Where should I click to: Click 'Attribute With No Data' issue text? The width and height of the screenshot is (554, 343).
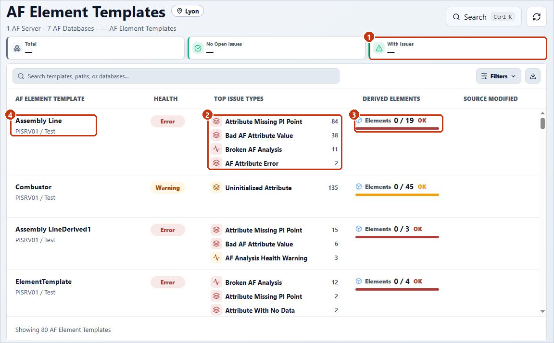tap(260, 310)
